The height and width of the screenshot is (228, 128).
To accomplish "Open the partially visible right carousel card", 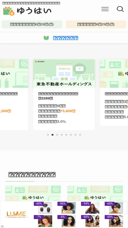I will [x=114, y=93].
